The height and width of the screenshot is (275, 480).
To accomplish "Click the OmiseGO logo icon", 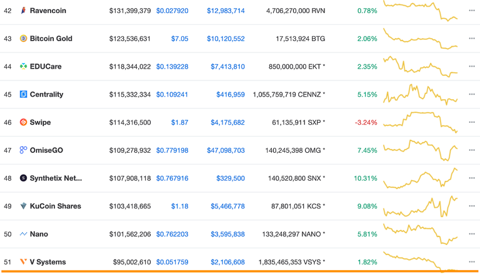I will 23,150.
